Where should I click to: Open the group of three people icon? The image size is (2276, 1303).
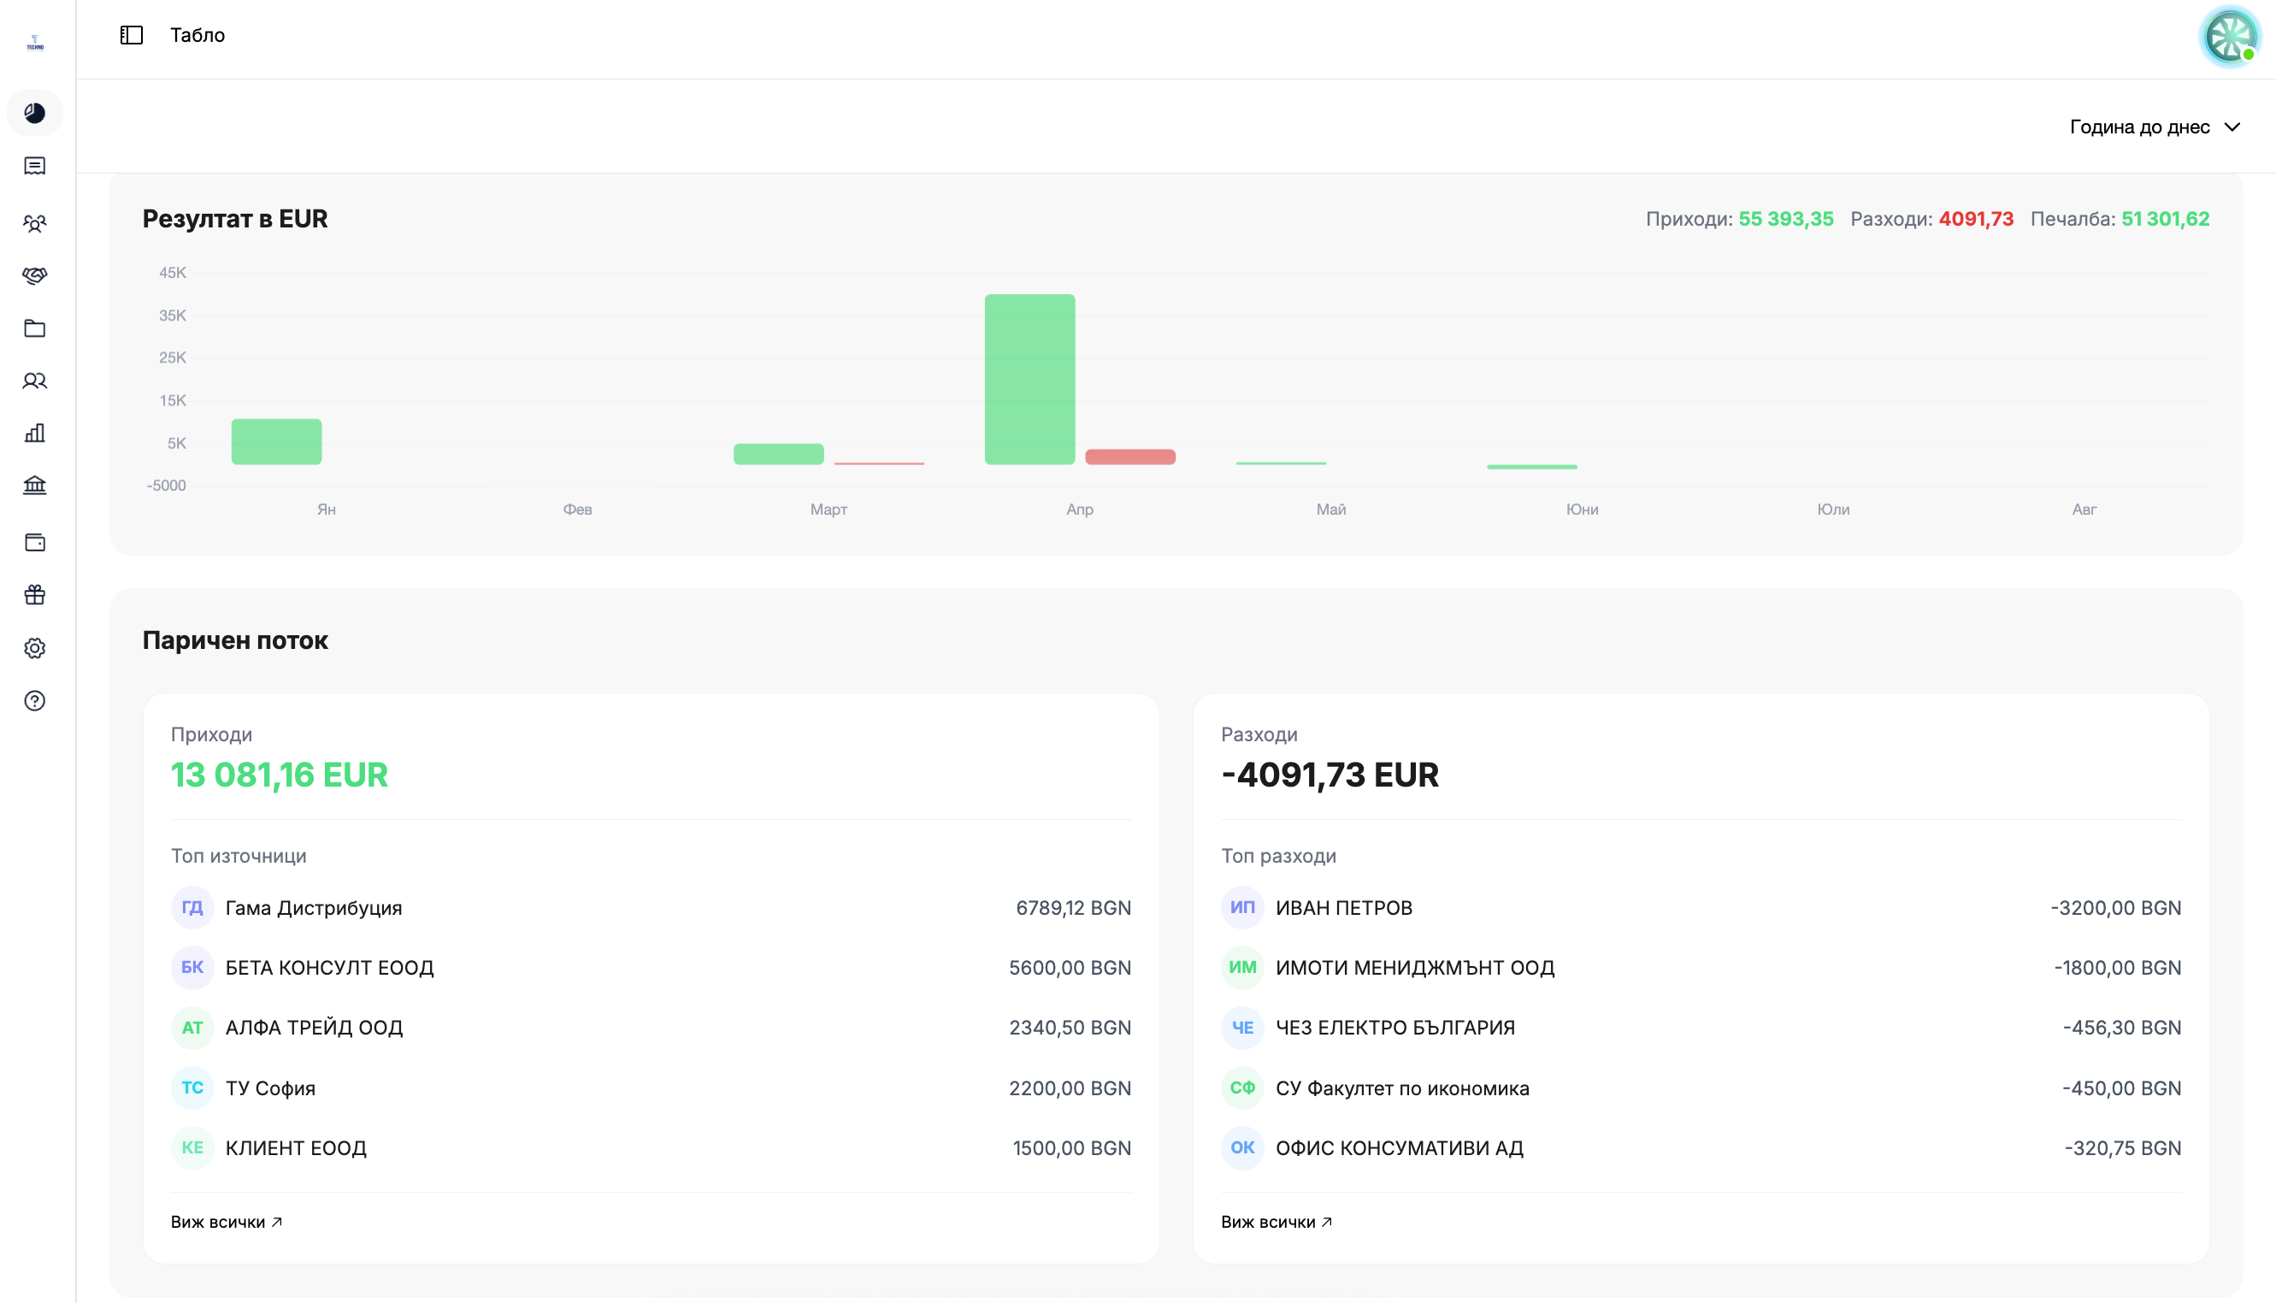pos(35,223)
